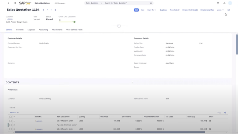238x134 pixels.
Task: Click the share/export icon
Action: (228, 10)
